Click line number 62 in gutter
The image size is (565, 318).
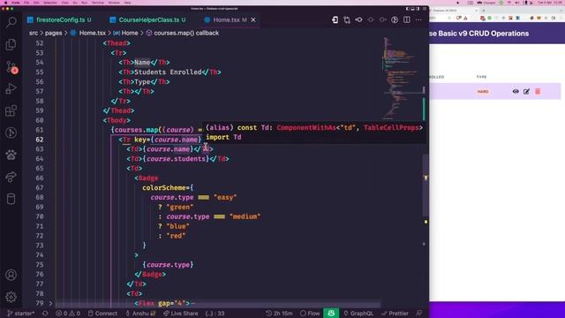[x=40, y=140]
